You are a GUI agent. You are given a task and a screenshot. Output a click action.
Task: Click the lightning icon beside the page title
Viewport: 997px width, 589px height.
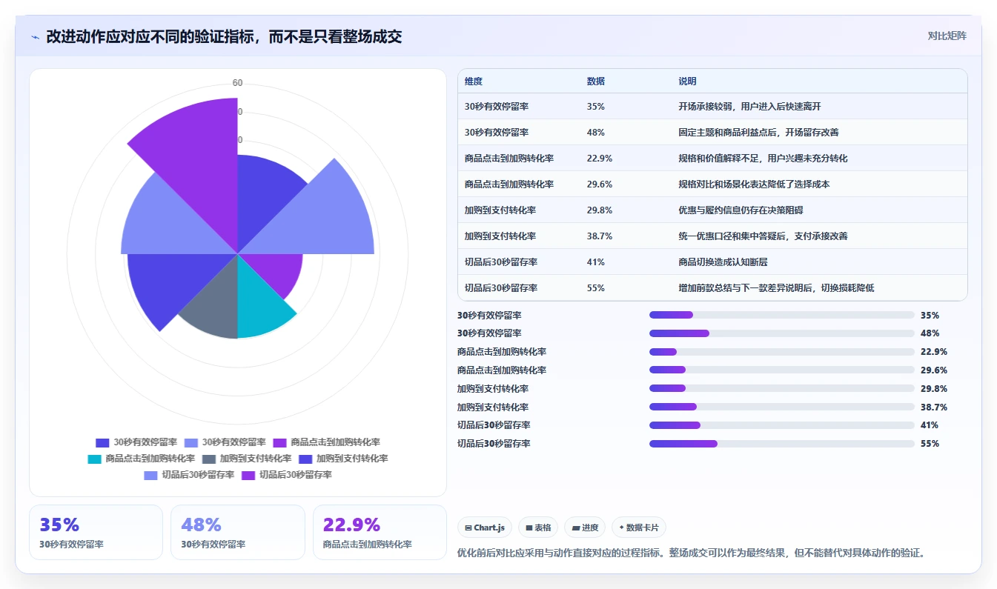(36, 37)
